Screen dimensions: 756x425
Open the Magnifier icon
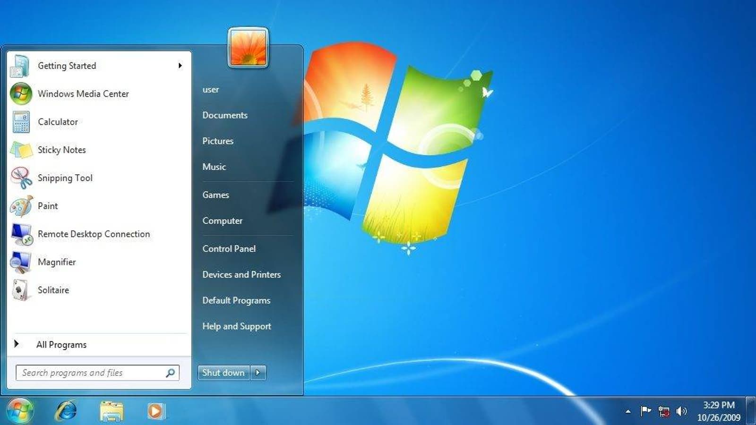point(21,262)
